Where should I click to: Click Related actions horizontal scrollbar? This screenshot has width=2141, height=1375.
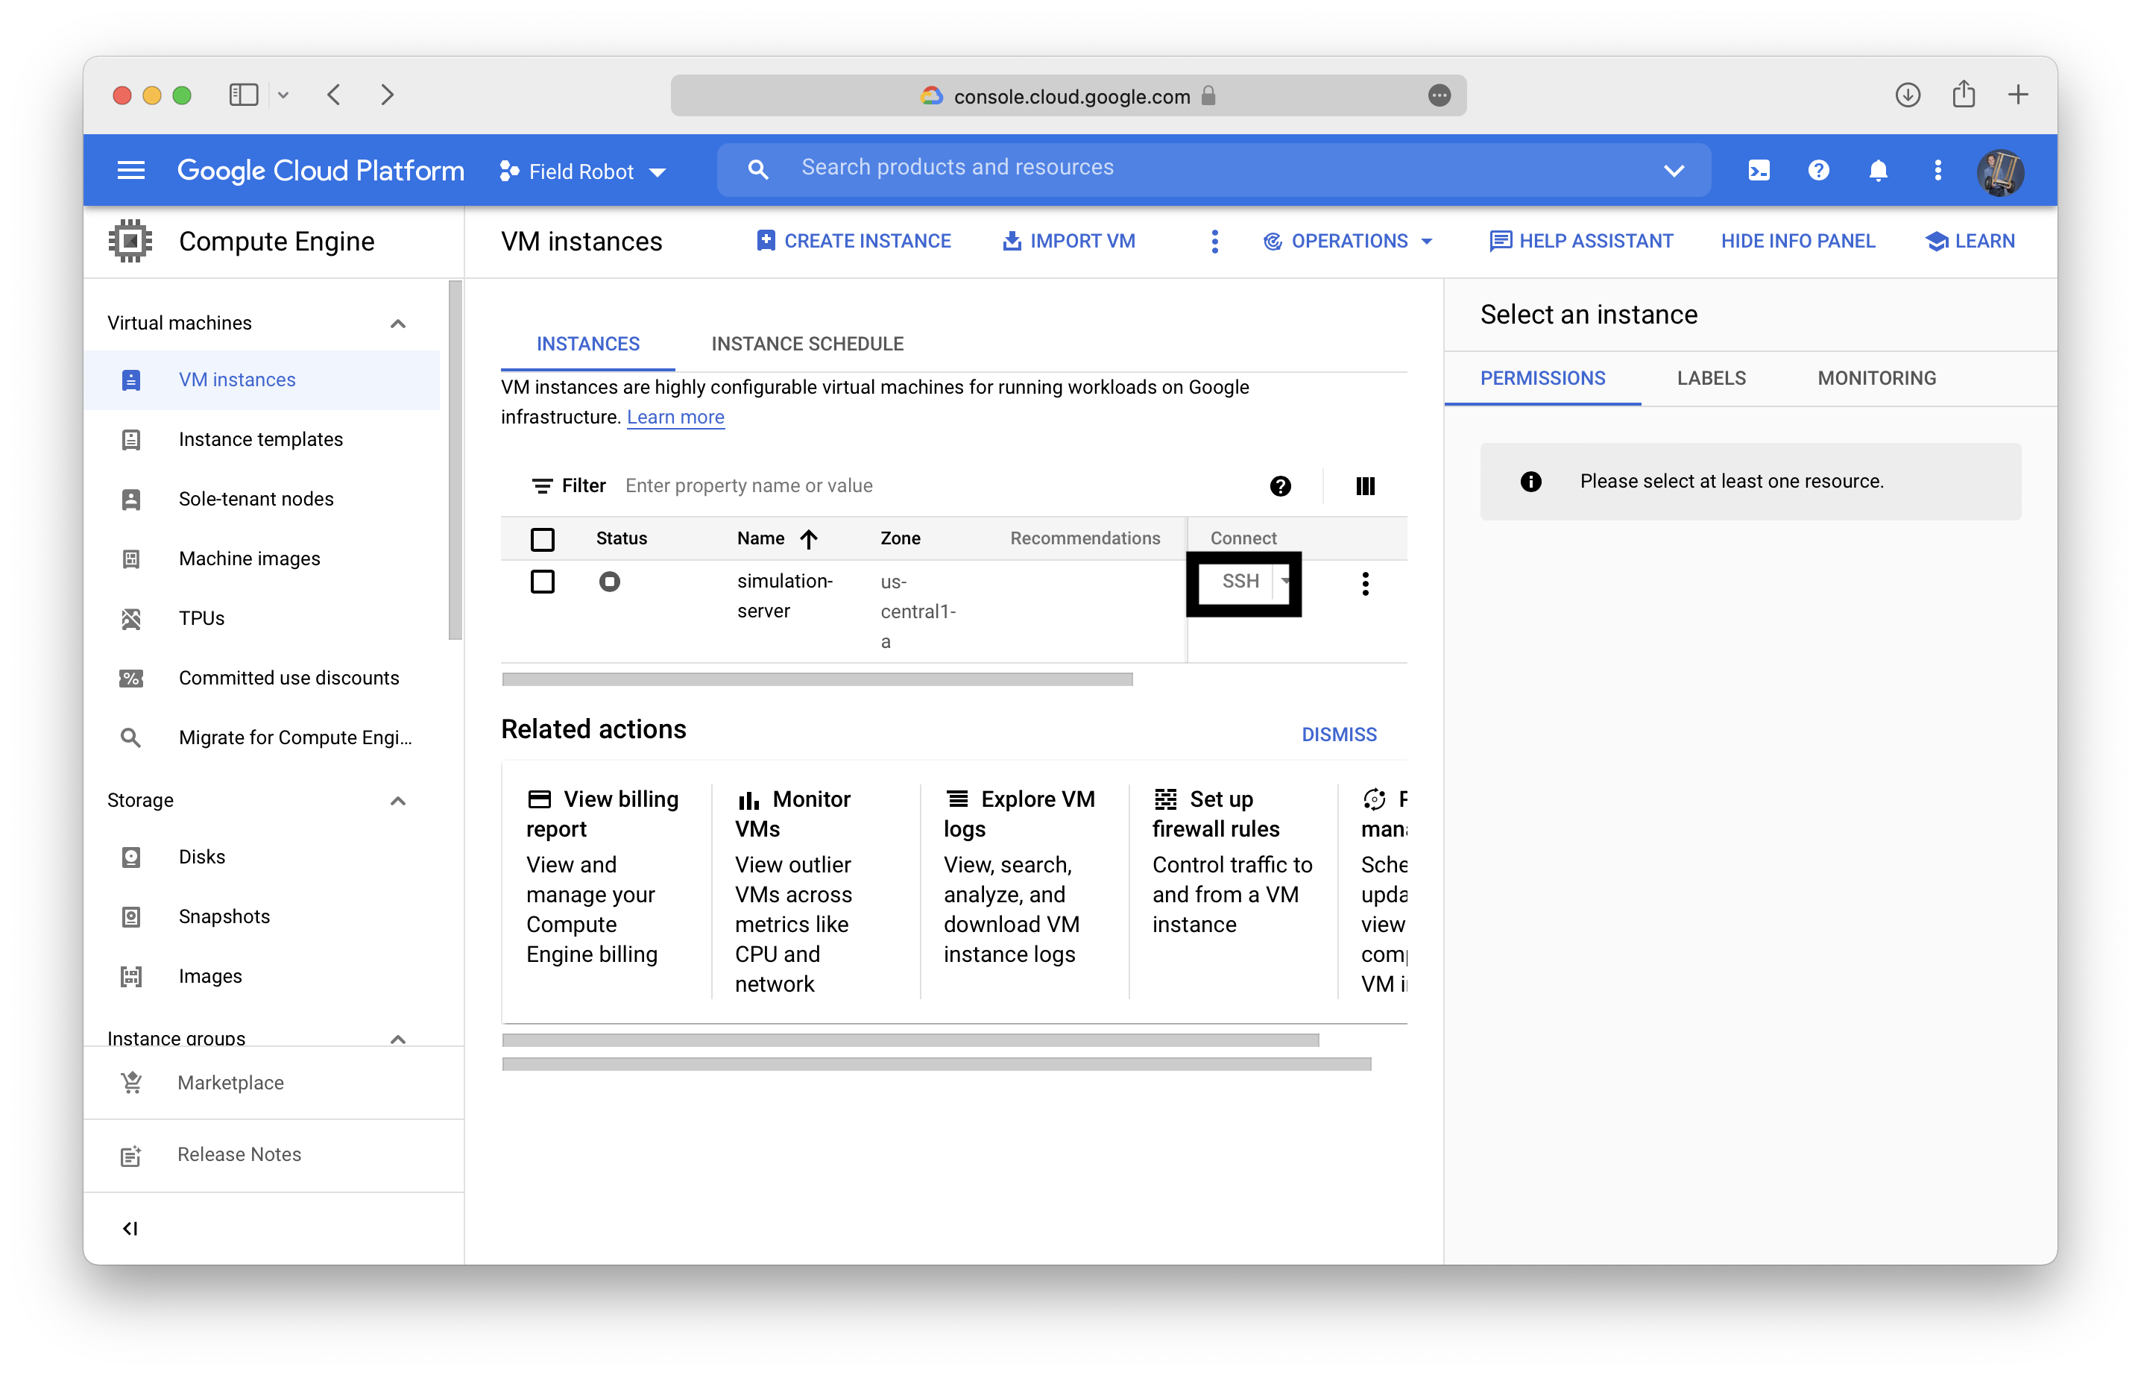pos(910,1040)
